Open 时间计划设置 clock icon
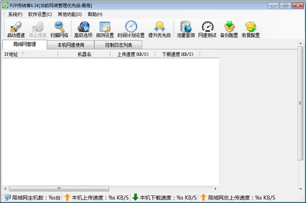The width and height of the screenshot is (306, 203). click(x=131, y=27)
